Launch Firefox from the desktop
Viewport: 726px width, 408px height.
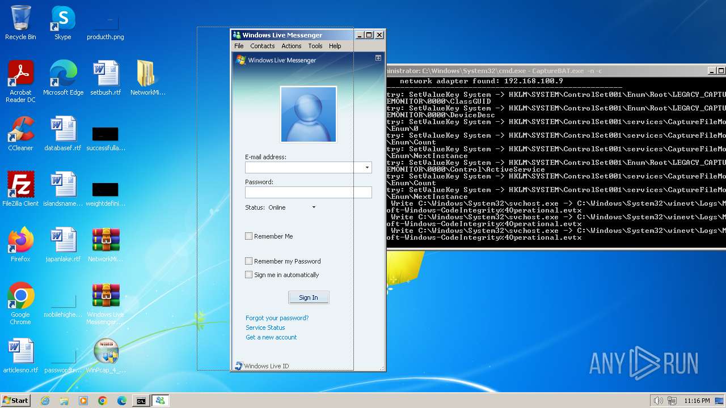tap(20, 245)
